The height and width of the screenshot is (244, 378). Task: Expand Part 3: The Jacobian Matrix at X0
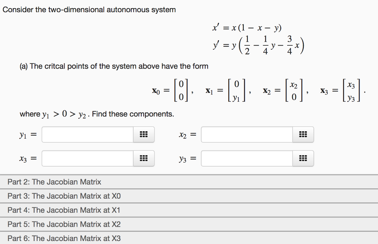coord(189,196)
